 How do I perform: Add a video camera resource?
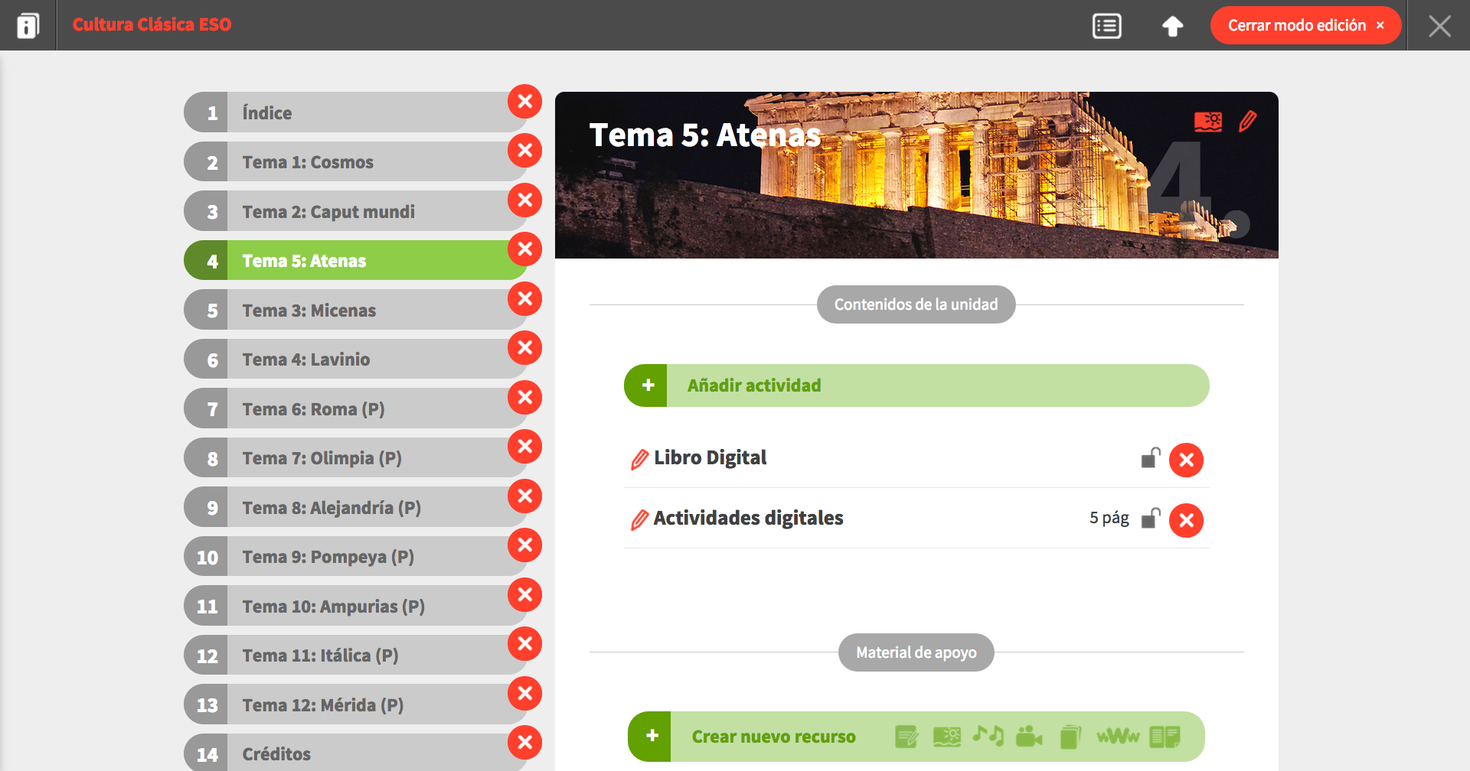[x=1028, y=737]
